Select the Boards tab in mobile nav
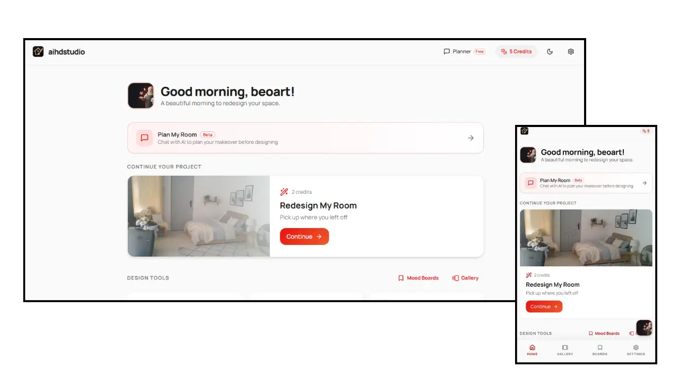This screenshot has height=381, width=679. coord(600,350)
